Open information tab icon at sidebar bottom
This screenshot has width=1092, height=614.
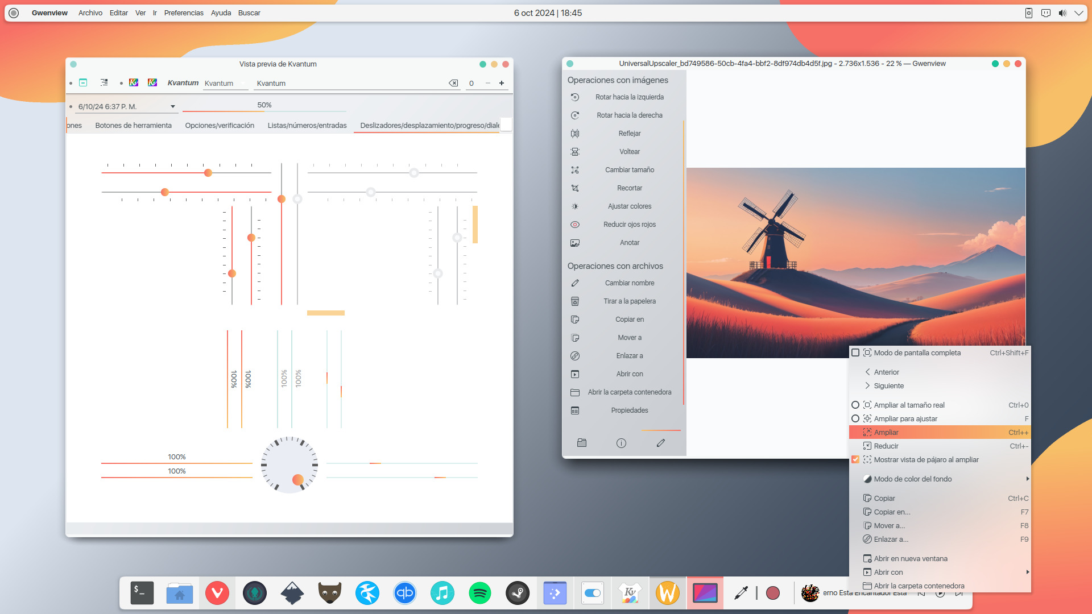621,443
